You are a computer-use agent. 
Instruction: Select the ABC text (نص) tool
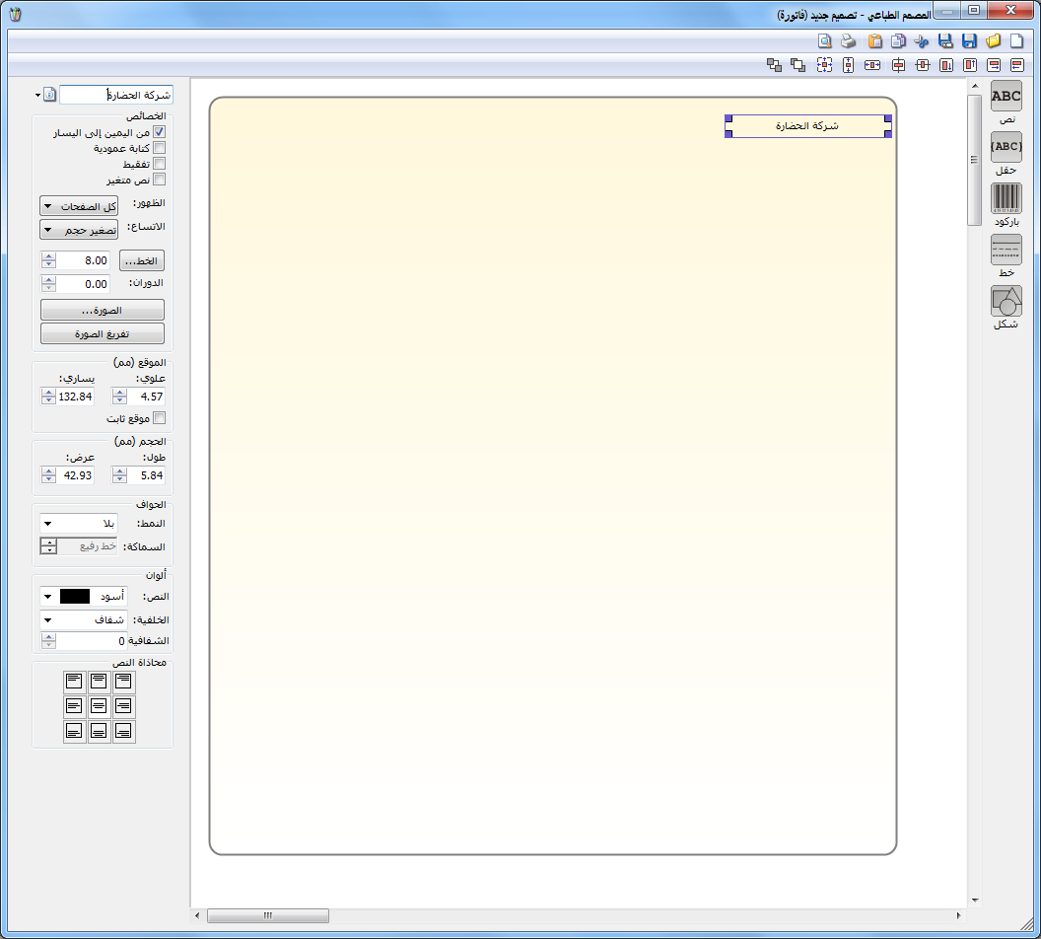[x=1006, y=97]
